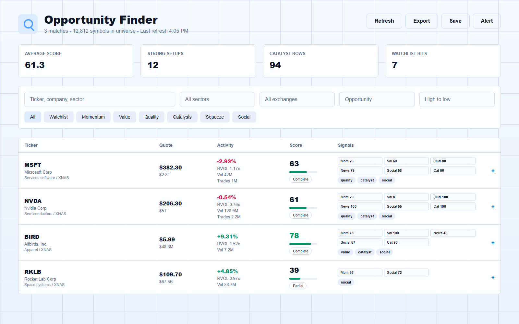Image resolution: width=519 pixels, height=324 pixels.
Task: Click the Val 8 signal box
Action: point(406,197)
